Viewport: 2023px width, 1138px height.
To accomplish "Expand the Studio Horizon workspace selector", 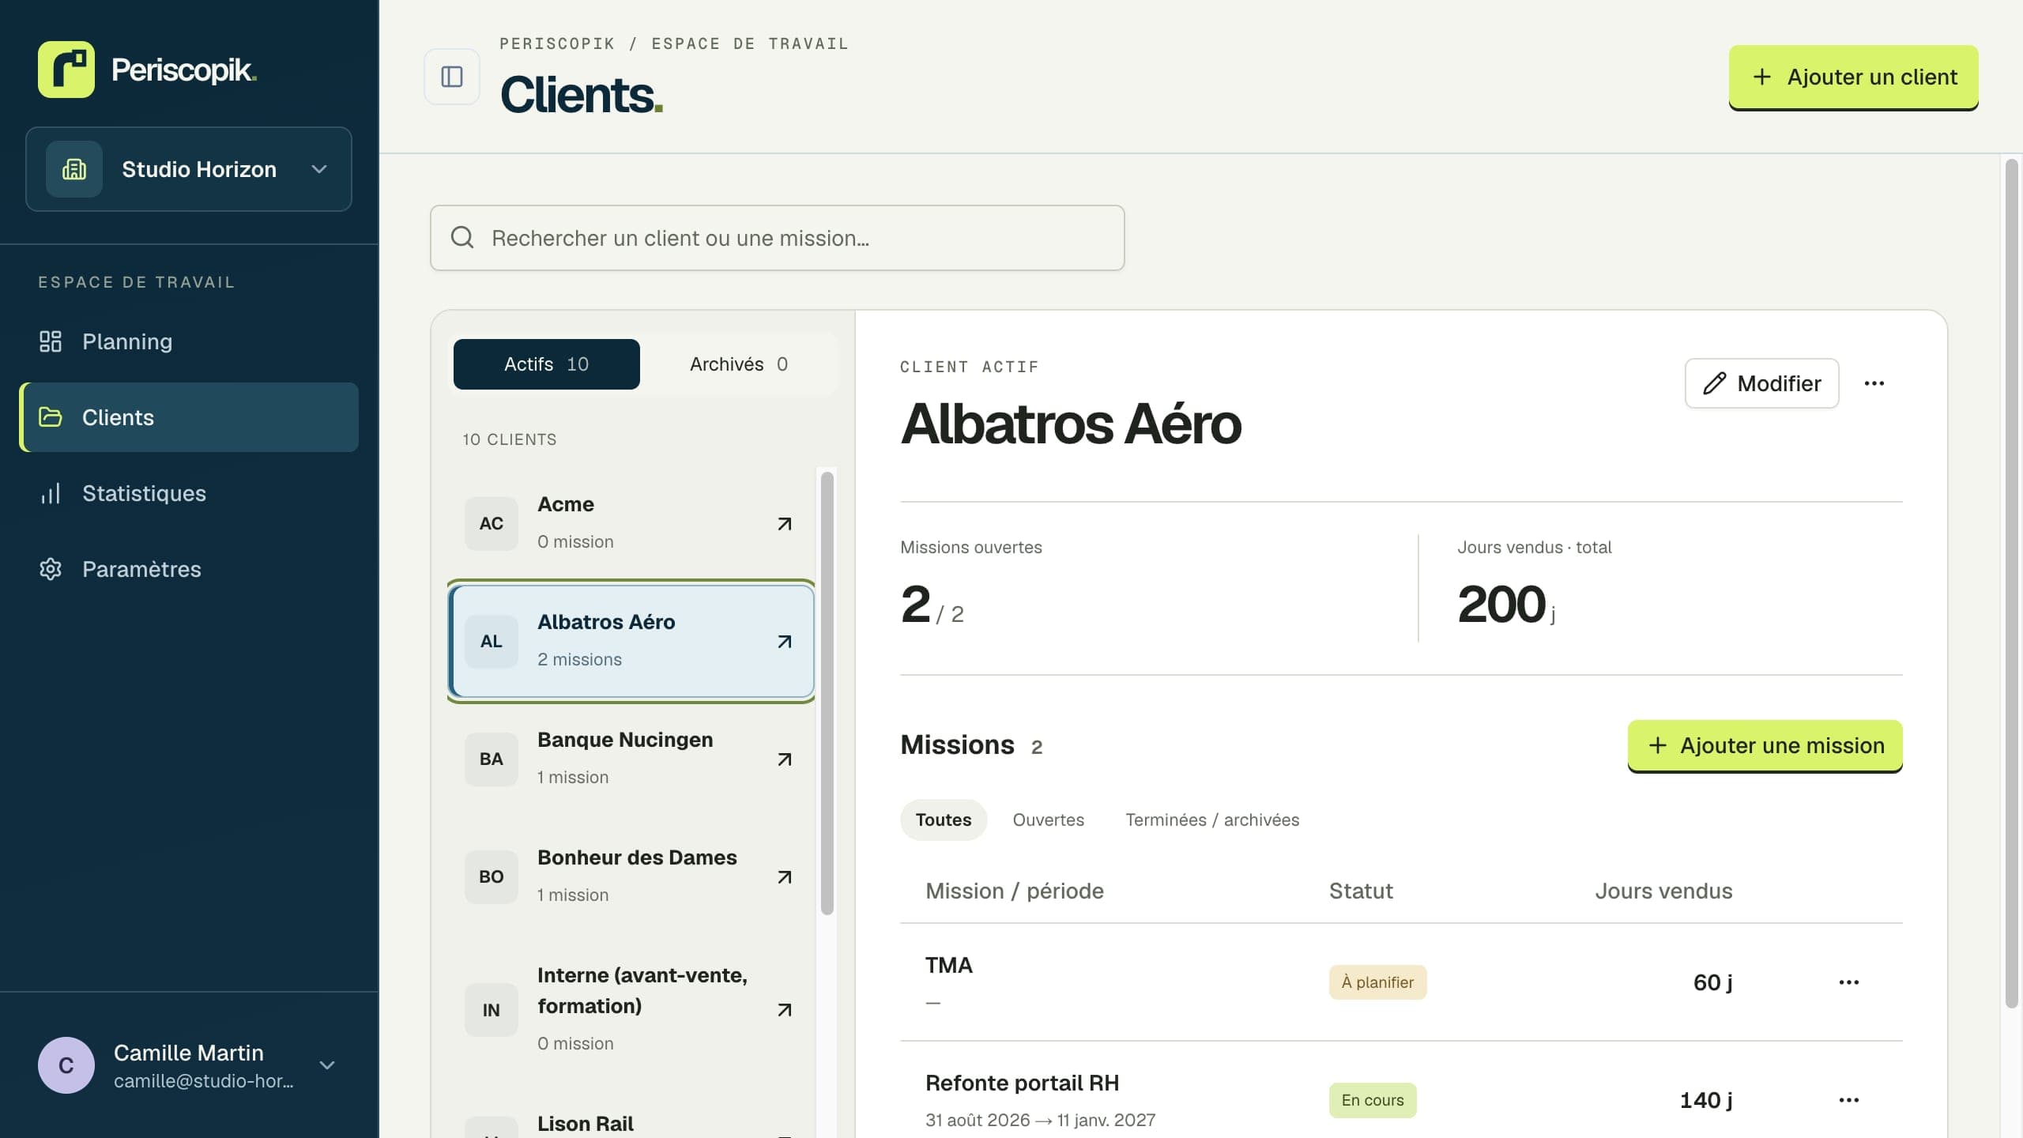I will [x=189, y=169].
